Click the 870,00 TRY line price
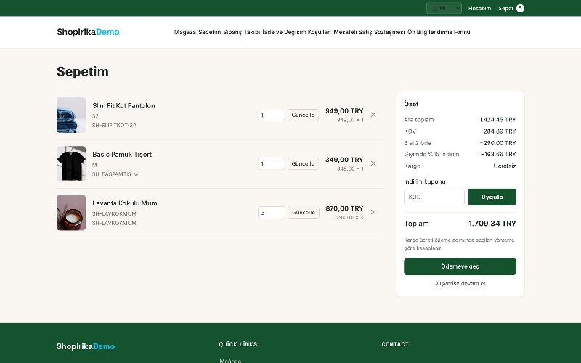 point(344,208)
